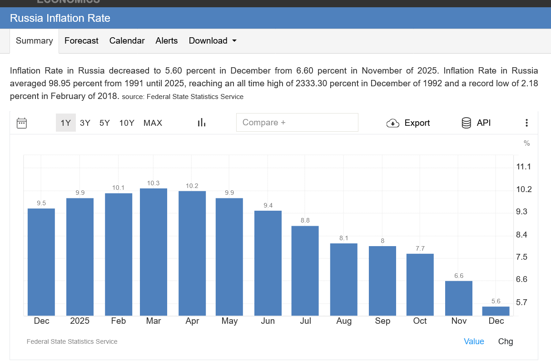Screen dimensions: 551x361
Task: Open the three-dot chart options menu
Action: pyautogui.click(x=526, y=123)
